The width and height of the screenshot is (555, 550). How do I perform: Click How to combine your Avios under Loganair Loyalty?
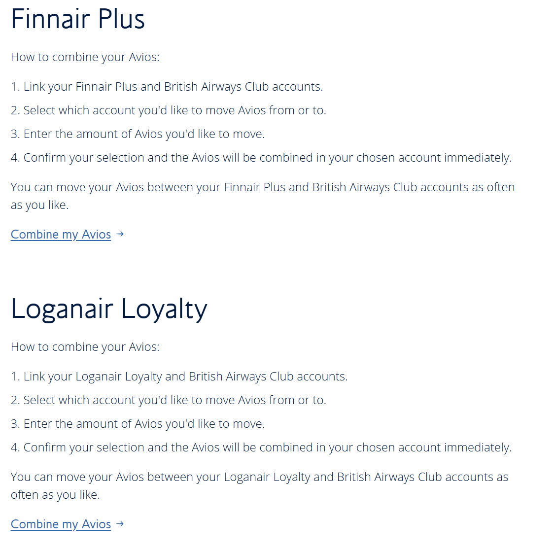[x=85, y=347]
